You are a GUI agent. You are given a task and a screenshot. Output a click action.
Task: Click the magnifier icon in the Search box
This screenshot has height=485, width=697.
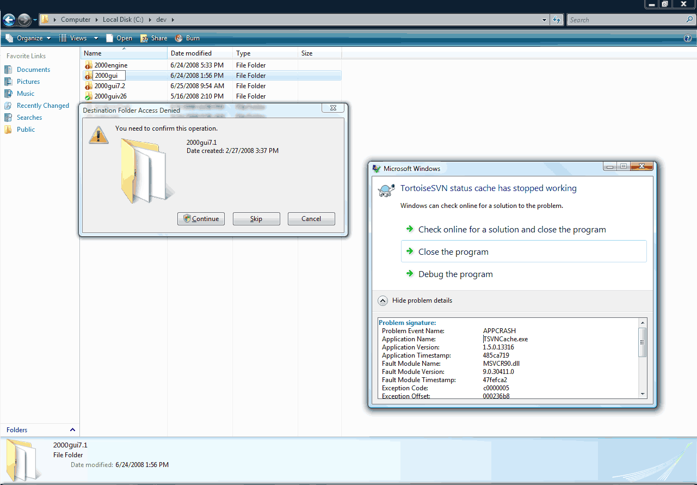coord(690,20)
